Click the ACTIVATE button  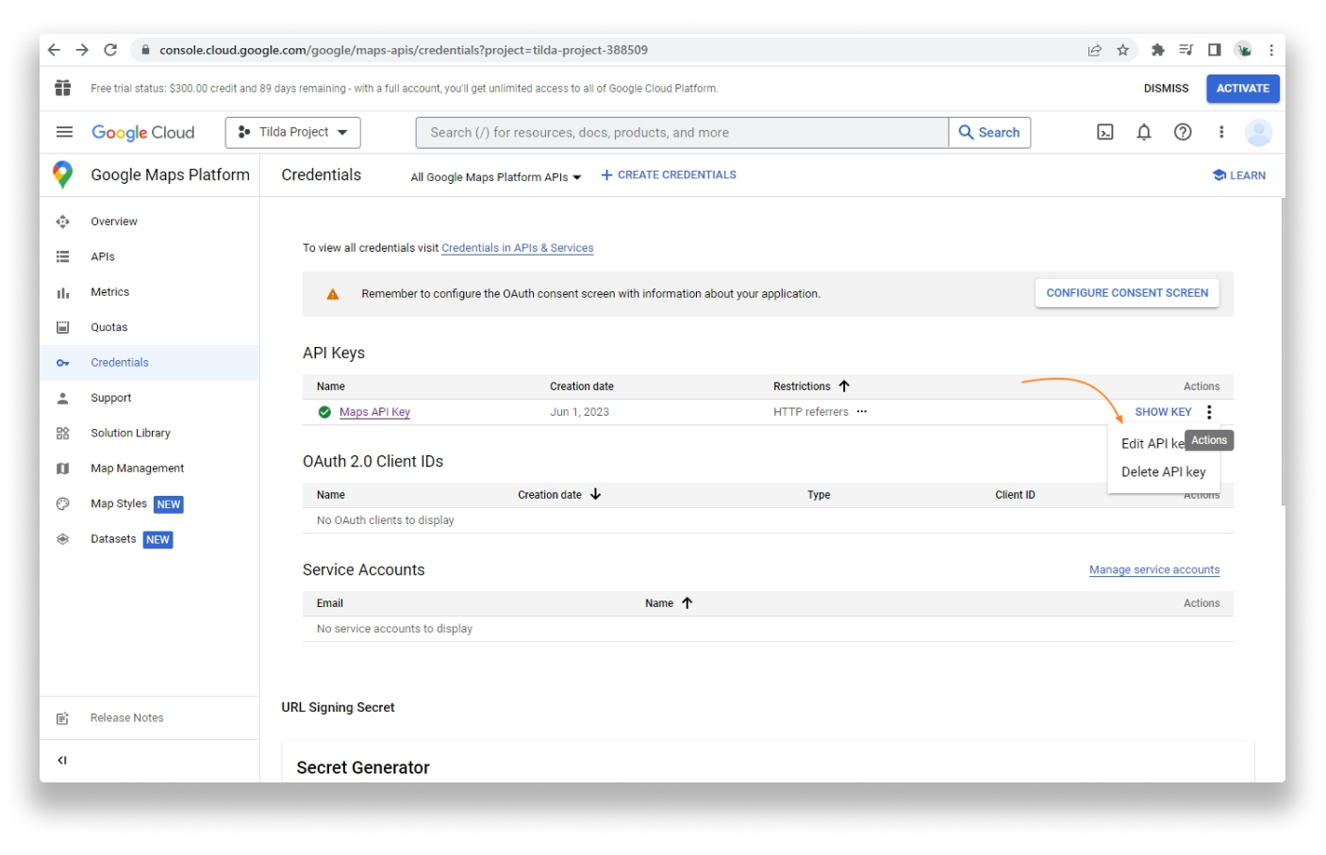pyautogui.click(x=1242, y=89)
